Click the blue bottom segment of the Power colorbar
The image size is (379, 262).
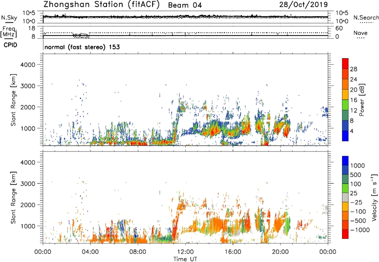345,136
